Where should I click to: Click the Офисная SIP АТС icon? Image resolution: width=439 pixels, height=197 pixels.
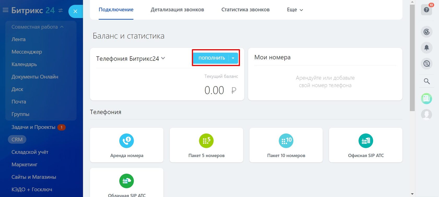click(366, 141)
